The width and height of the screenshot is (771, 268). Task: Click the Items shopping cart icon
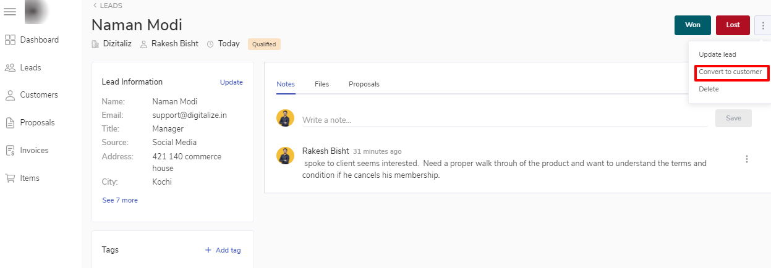coord(10,178)
